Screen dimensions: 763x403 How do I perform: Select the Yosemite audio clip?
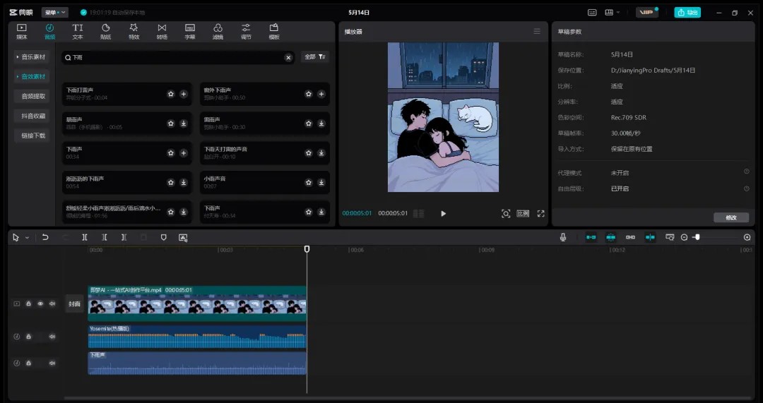(197, 337)
